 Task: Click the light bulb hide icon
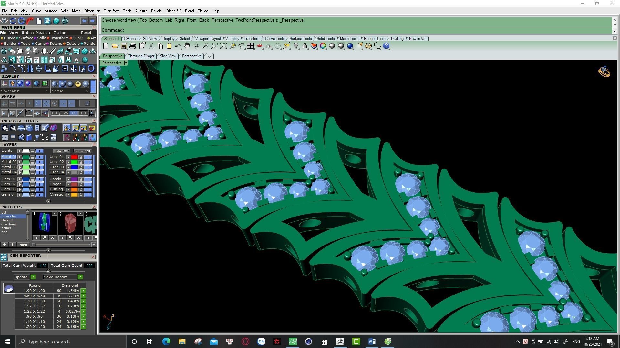click(295, 46)
